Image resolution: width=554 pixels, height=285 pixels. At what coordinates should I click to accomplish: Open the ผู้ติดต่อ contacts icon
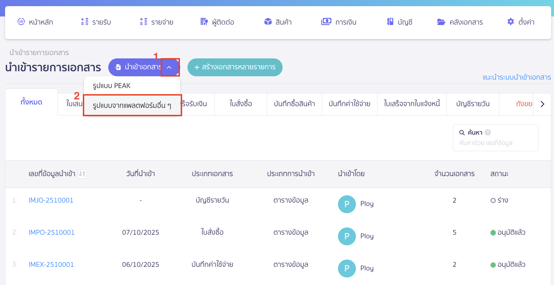point(204,22)
